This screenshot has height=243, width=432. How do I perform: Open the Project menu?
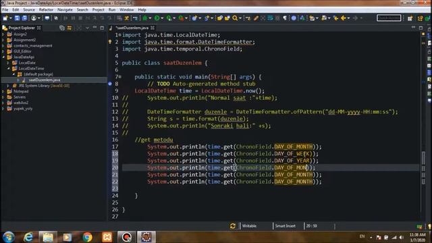coord(98,9)
